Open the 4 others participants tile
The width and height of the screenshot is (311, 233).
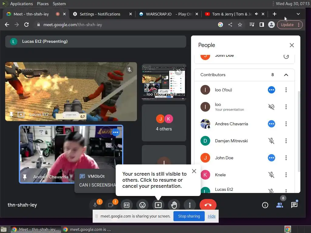pos(164,123)
